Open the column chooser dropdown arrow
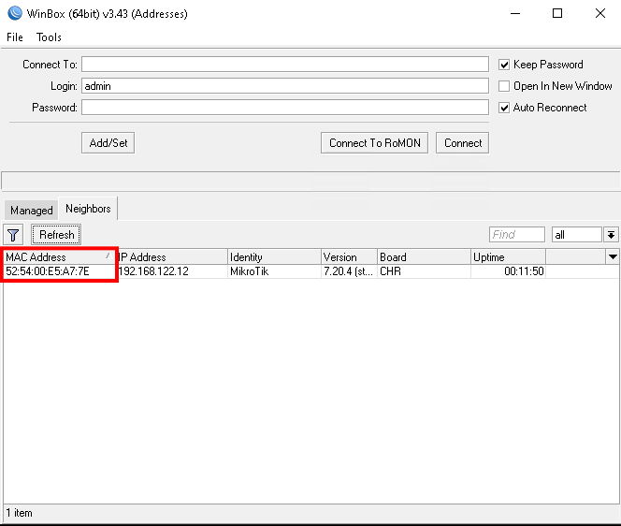Image resolution: width=621 pixels, height=526 pixels. pos(613,256)
